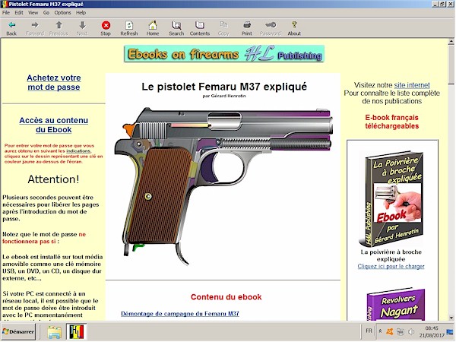Visit the 'site internet' link
Viewport: 456px width, 342px height.
[412, 85]
